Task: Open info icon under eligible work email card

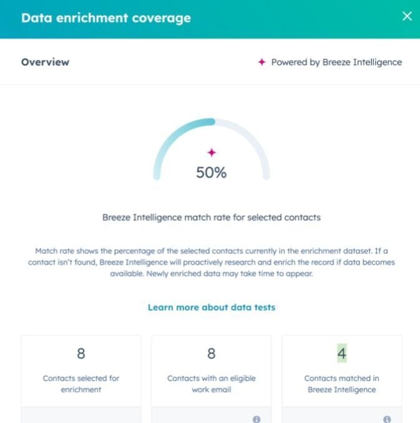Action: pos(256,419)
